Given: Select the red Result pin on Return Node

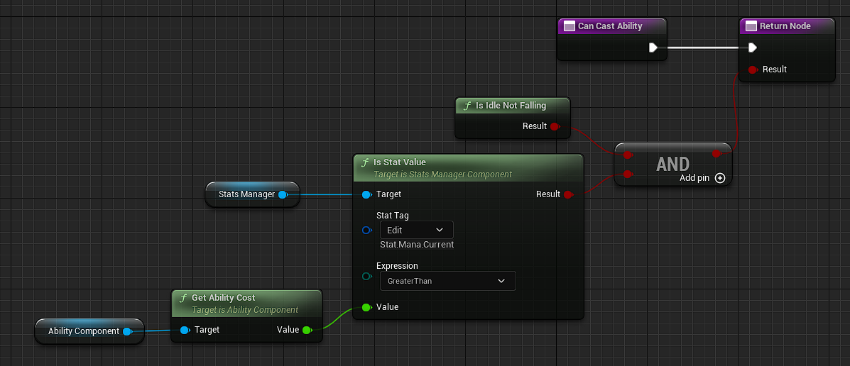Looking at the screenshot, I should (753, 70).
